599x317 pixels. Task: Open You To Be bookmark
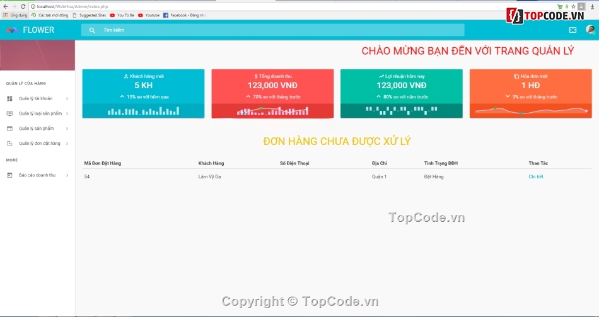pyautogui.click(x=122, y=15)
